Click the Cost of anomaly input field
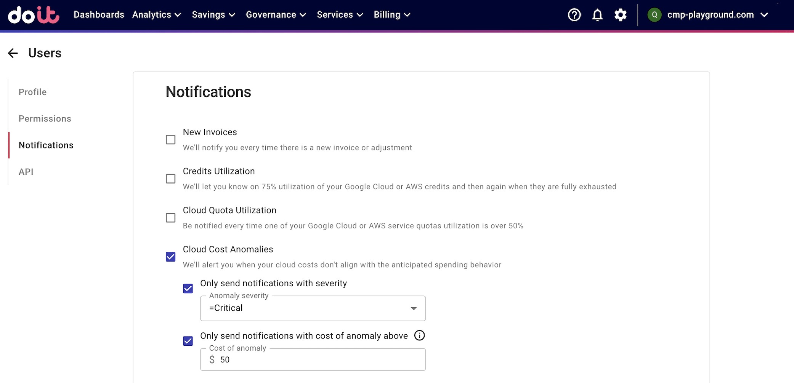Image resolution: width=794 pixels, height=383 pixels. [320, 360]
